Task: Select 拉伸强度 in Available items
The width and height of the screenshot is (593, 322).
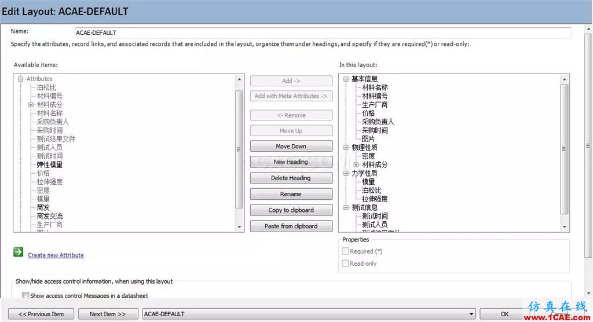Action: (50, 182)
